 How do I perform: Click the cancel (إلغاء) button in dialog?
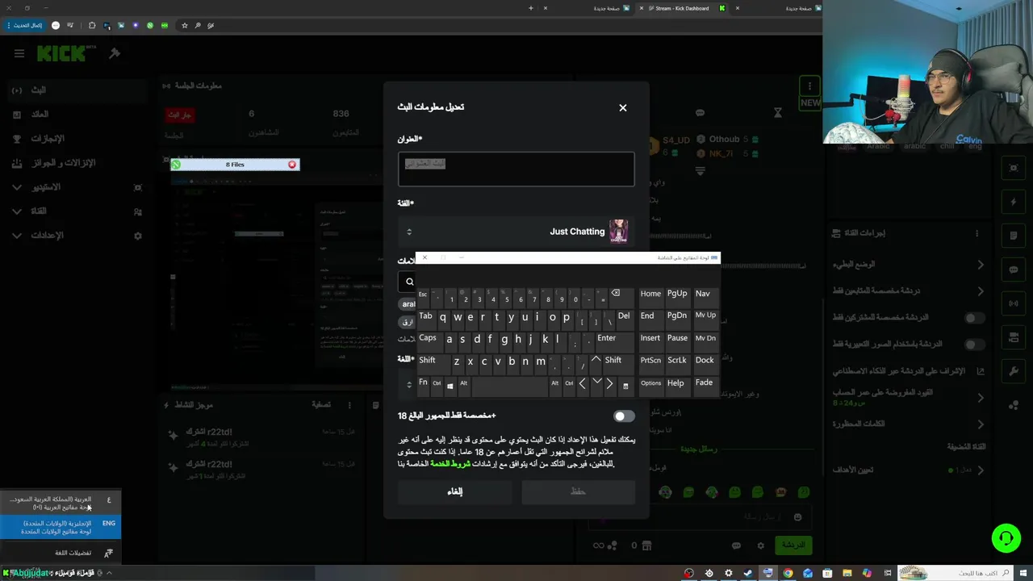pyautogui.click(x=455, y=491)
